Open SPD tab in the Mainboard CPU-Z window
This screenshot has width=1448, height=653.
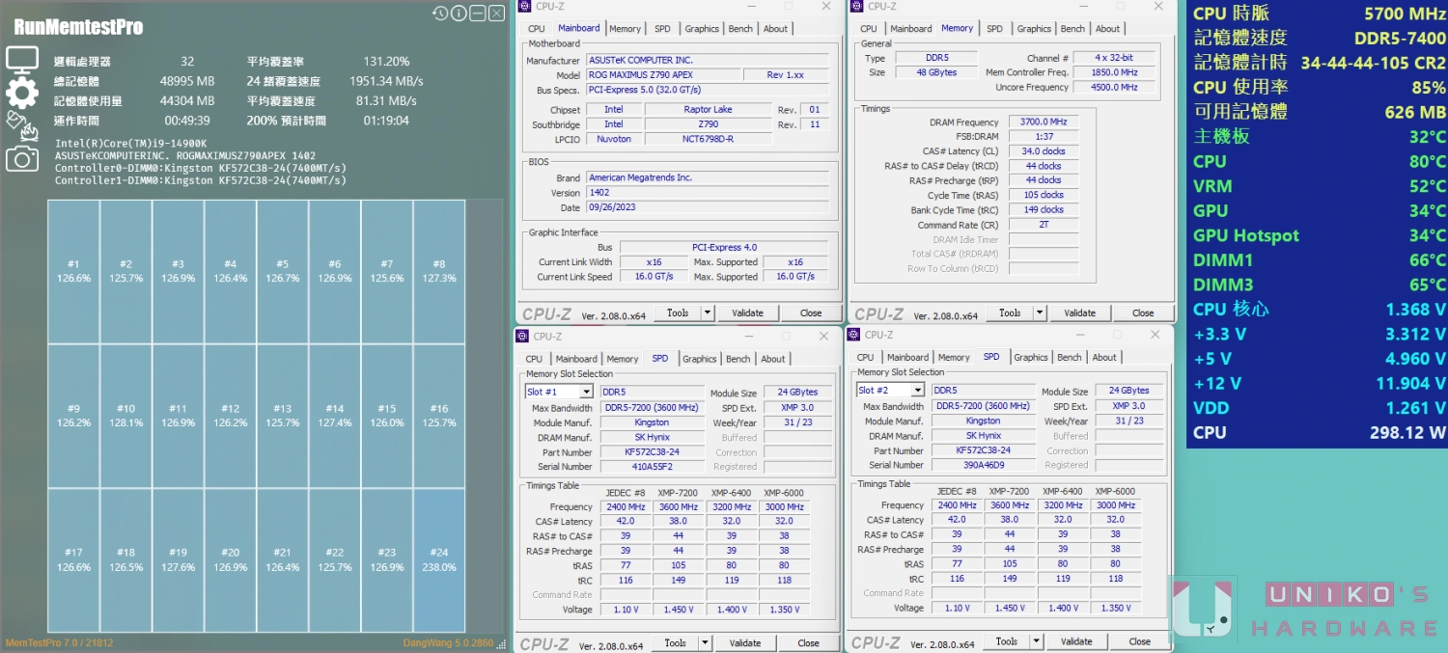(662, 29)
